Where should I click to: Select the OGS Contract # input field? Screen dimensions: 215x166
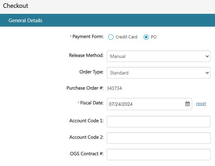coord(158,155)
